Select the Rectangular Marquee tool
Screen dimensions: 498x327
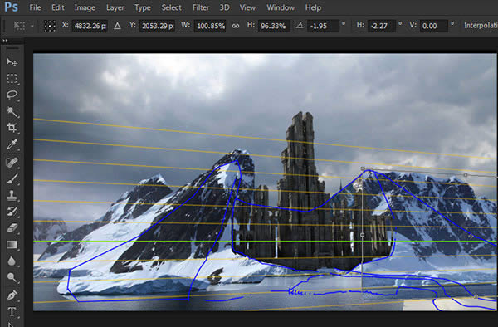(12, 78)
